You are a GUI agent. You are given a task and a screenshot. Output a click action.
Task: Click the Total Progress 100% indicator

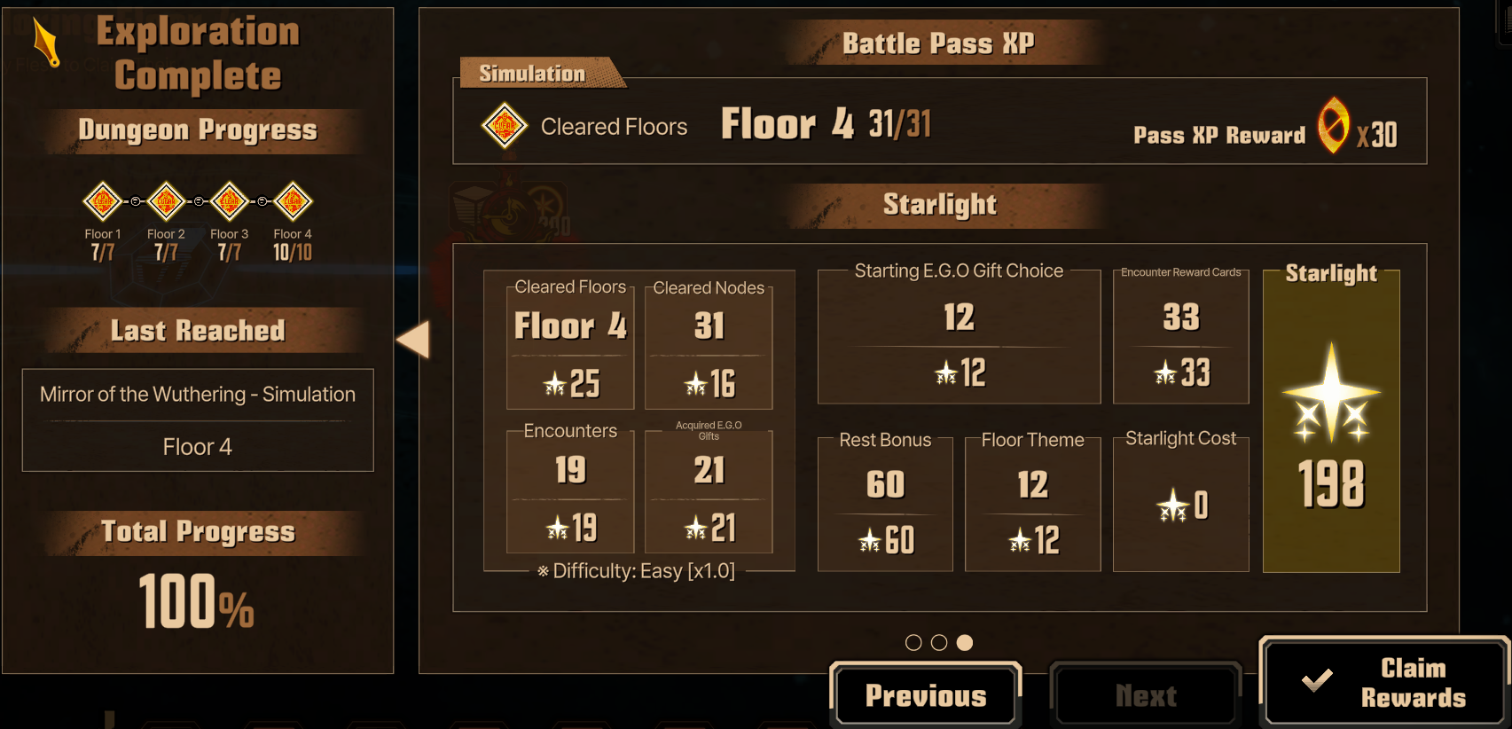pyautogui.click(x=197, y=601)
